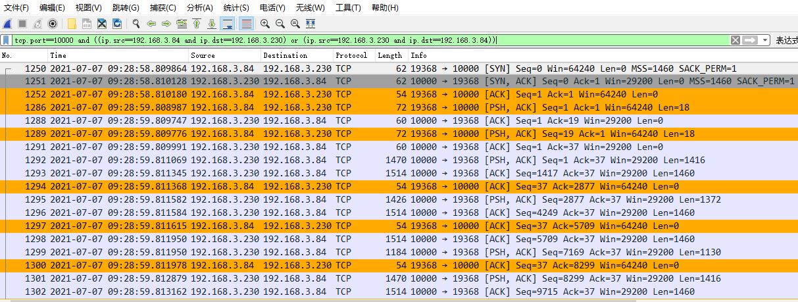Select packet 1286 PSH, ACK row
This screenshot has width=798, height=302.
399,108
